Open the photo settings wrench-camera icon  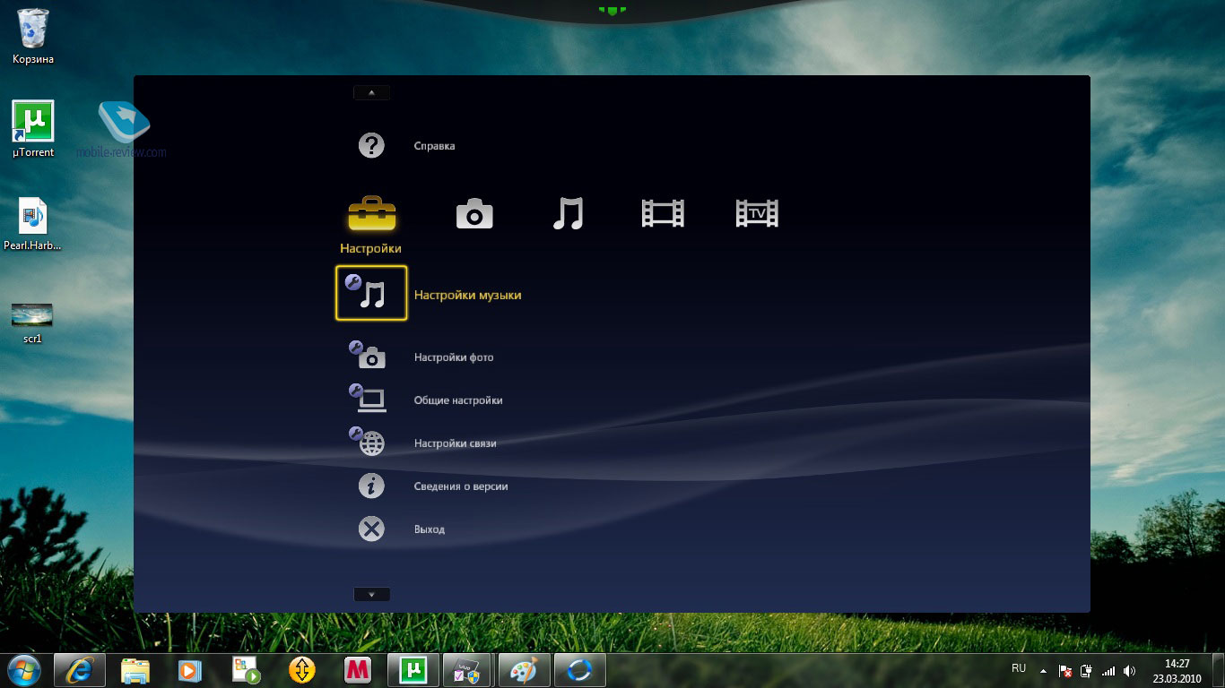(x=369, y=357)
